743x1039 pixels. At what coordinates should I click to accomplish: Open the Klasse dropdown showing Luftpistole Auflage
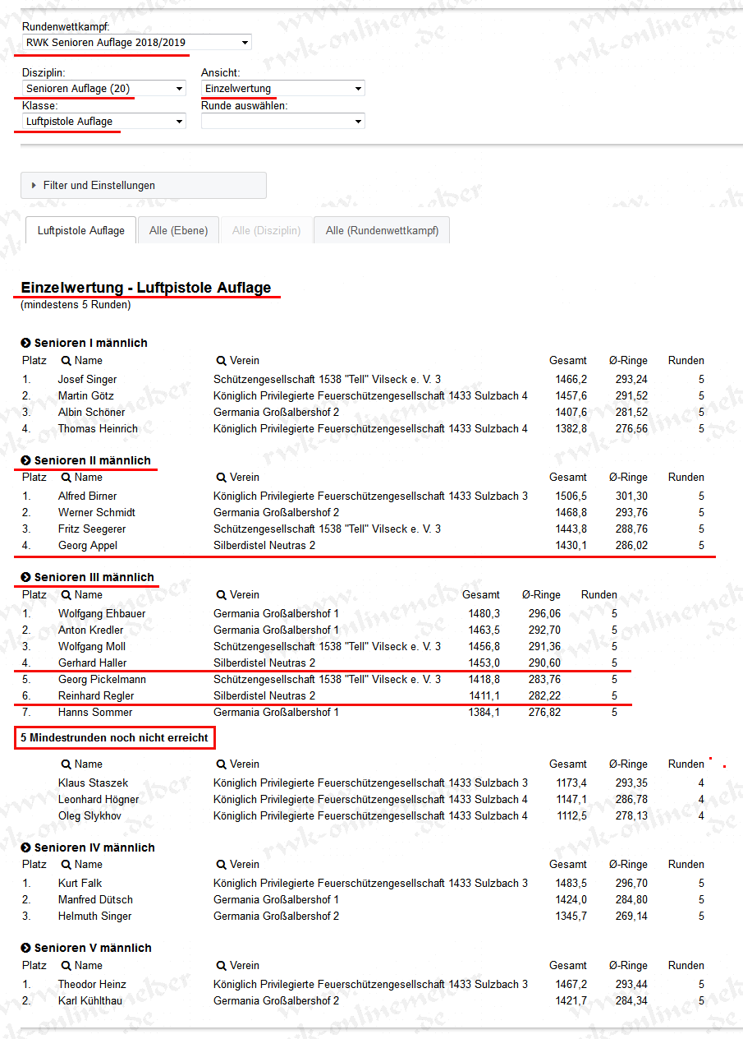(x=103, y=121)
